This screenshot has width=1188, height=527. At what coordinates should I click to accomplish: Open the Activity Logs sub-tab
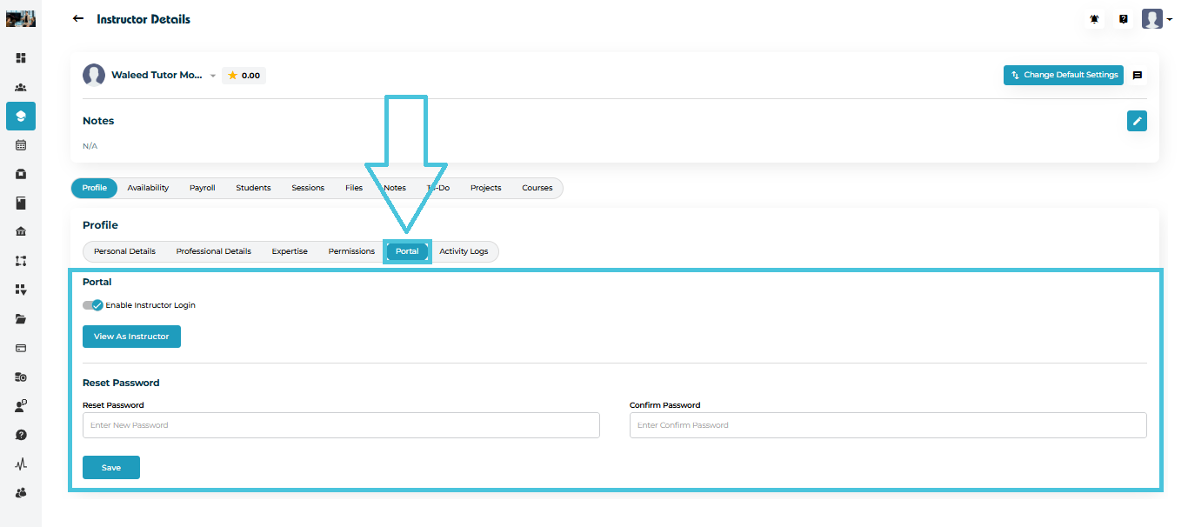pos(464,251)
